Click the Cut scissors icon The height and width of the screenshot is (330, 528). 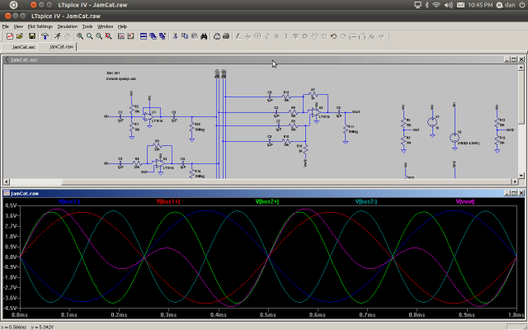(174, 36)
